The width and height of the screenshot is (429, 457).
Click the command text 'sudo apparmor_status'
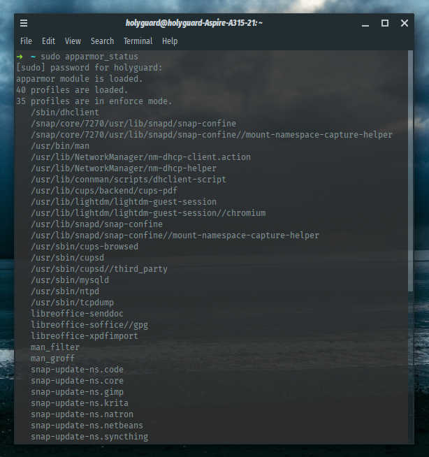[x=89, y=57]
